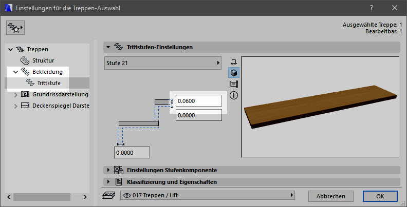Click the Struktur icon in the tree
Image resolution: width=407 pixels, height=207 pixels.
[25, 60]
